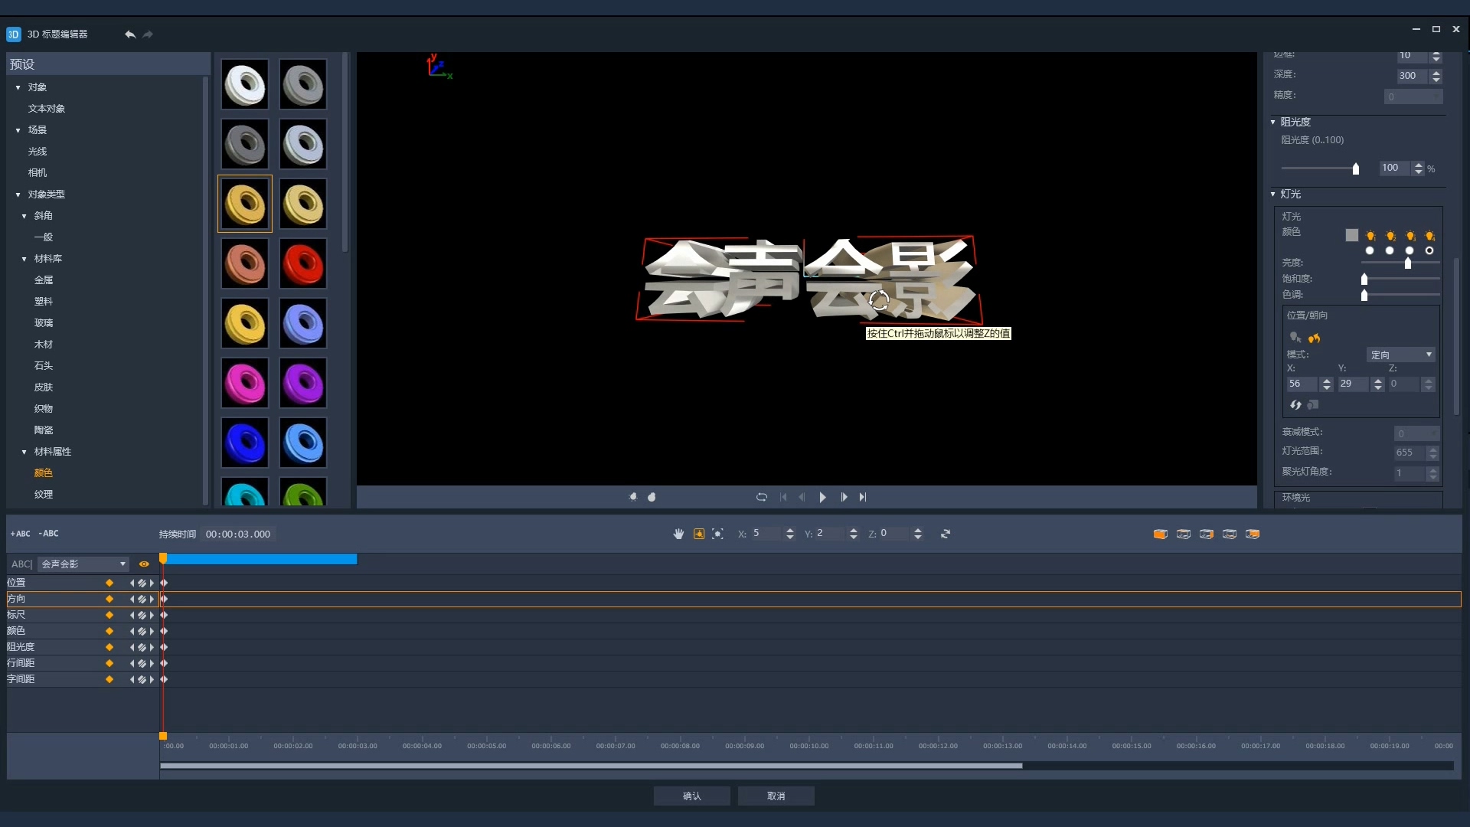The height and width of the screenshot is (827, 1470).
Task: Jump to the end of the preview
Action: click(863, 497)
